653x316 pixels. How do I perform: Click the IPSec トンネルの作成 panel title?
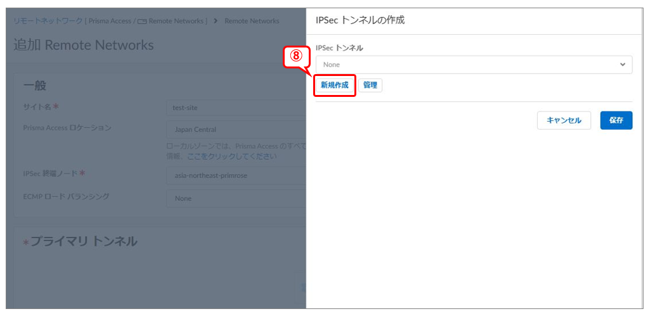pyautogui.click(x=359, y=20)
